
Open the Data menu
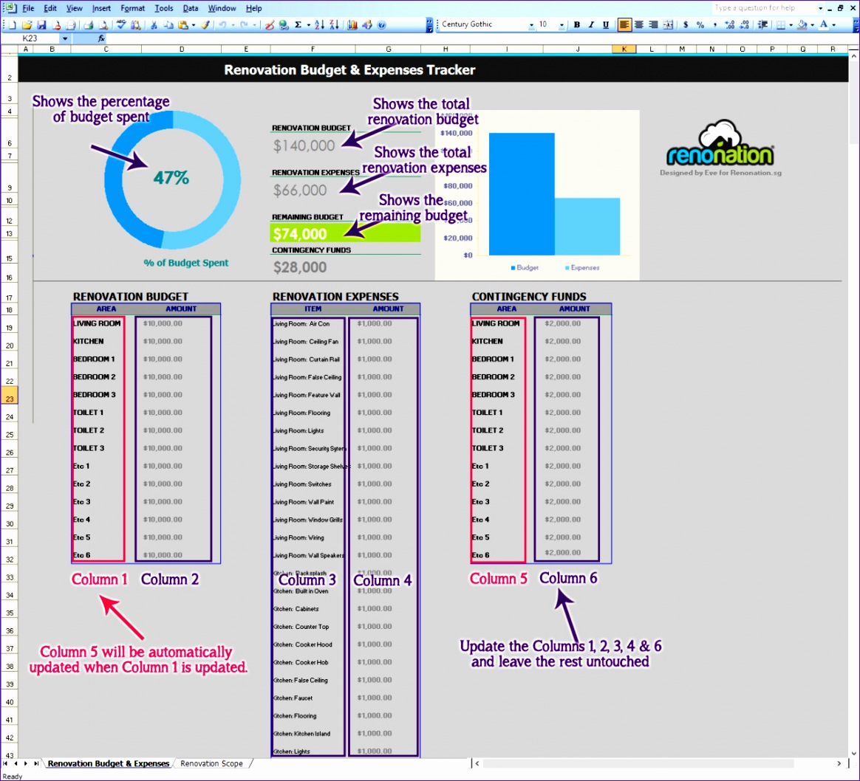191,8
